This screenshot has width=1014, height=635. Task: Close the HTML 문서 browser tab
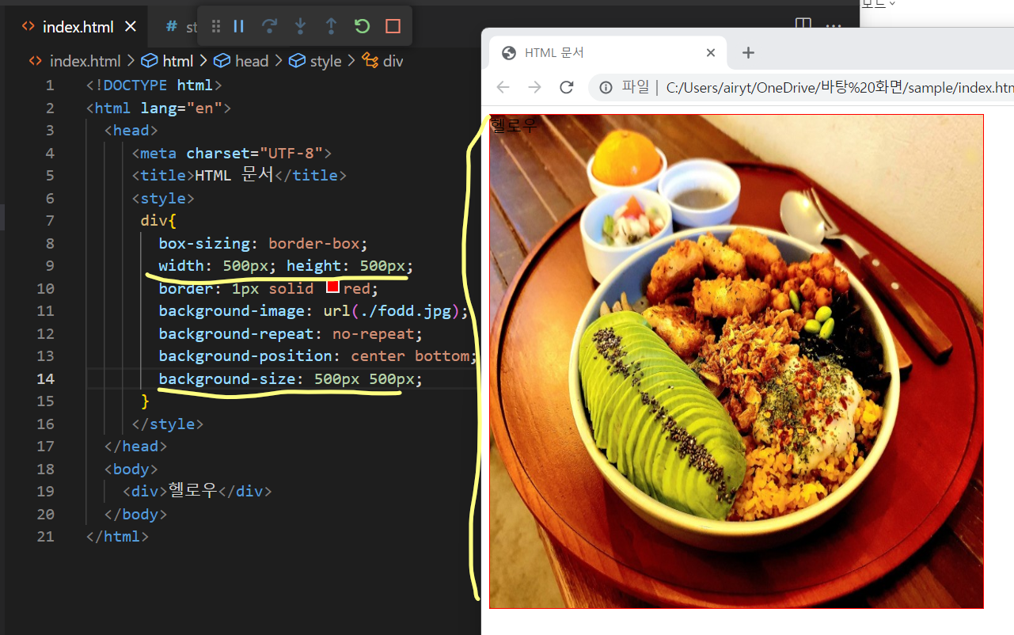click(711, 53)
